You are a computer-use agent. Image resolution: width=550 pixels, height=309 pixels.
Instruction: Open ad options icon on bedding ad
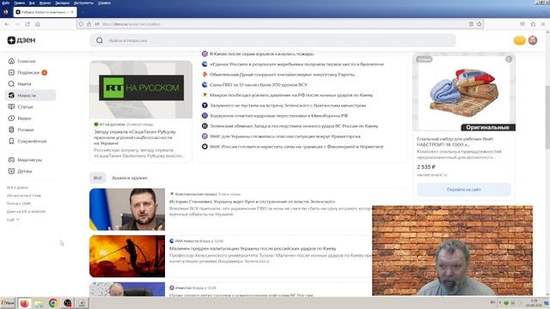coord(509,59)
